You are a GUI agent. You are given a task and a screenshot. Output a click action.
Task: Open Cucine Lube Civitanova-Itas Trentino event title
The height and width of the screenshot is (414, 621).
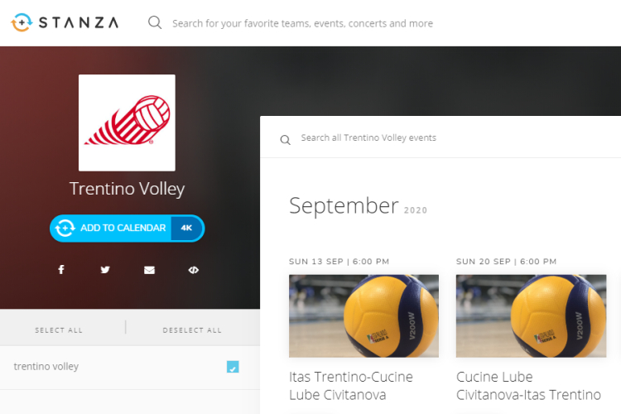pyautogui.click(x=528, y=386)
